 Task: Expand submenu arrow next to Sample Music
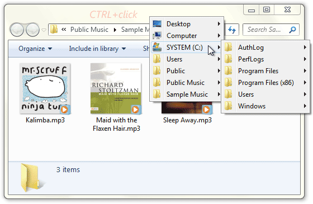219,94
